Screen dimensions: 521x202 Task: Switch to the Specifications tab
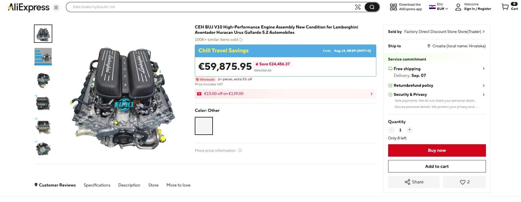click(97, 185)
